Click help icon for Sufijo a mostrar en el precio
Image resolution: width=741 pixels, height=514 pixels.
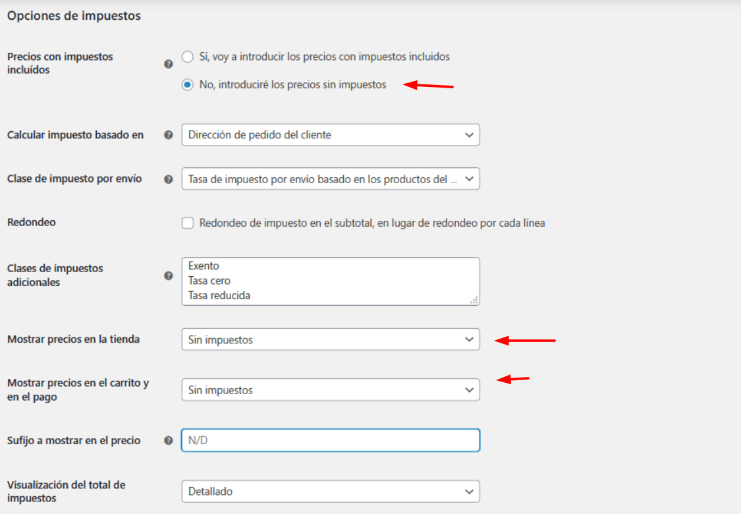click(x=168, y=440)
